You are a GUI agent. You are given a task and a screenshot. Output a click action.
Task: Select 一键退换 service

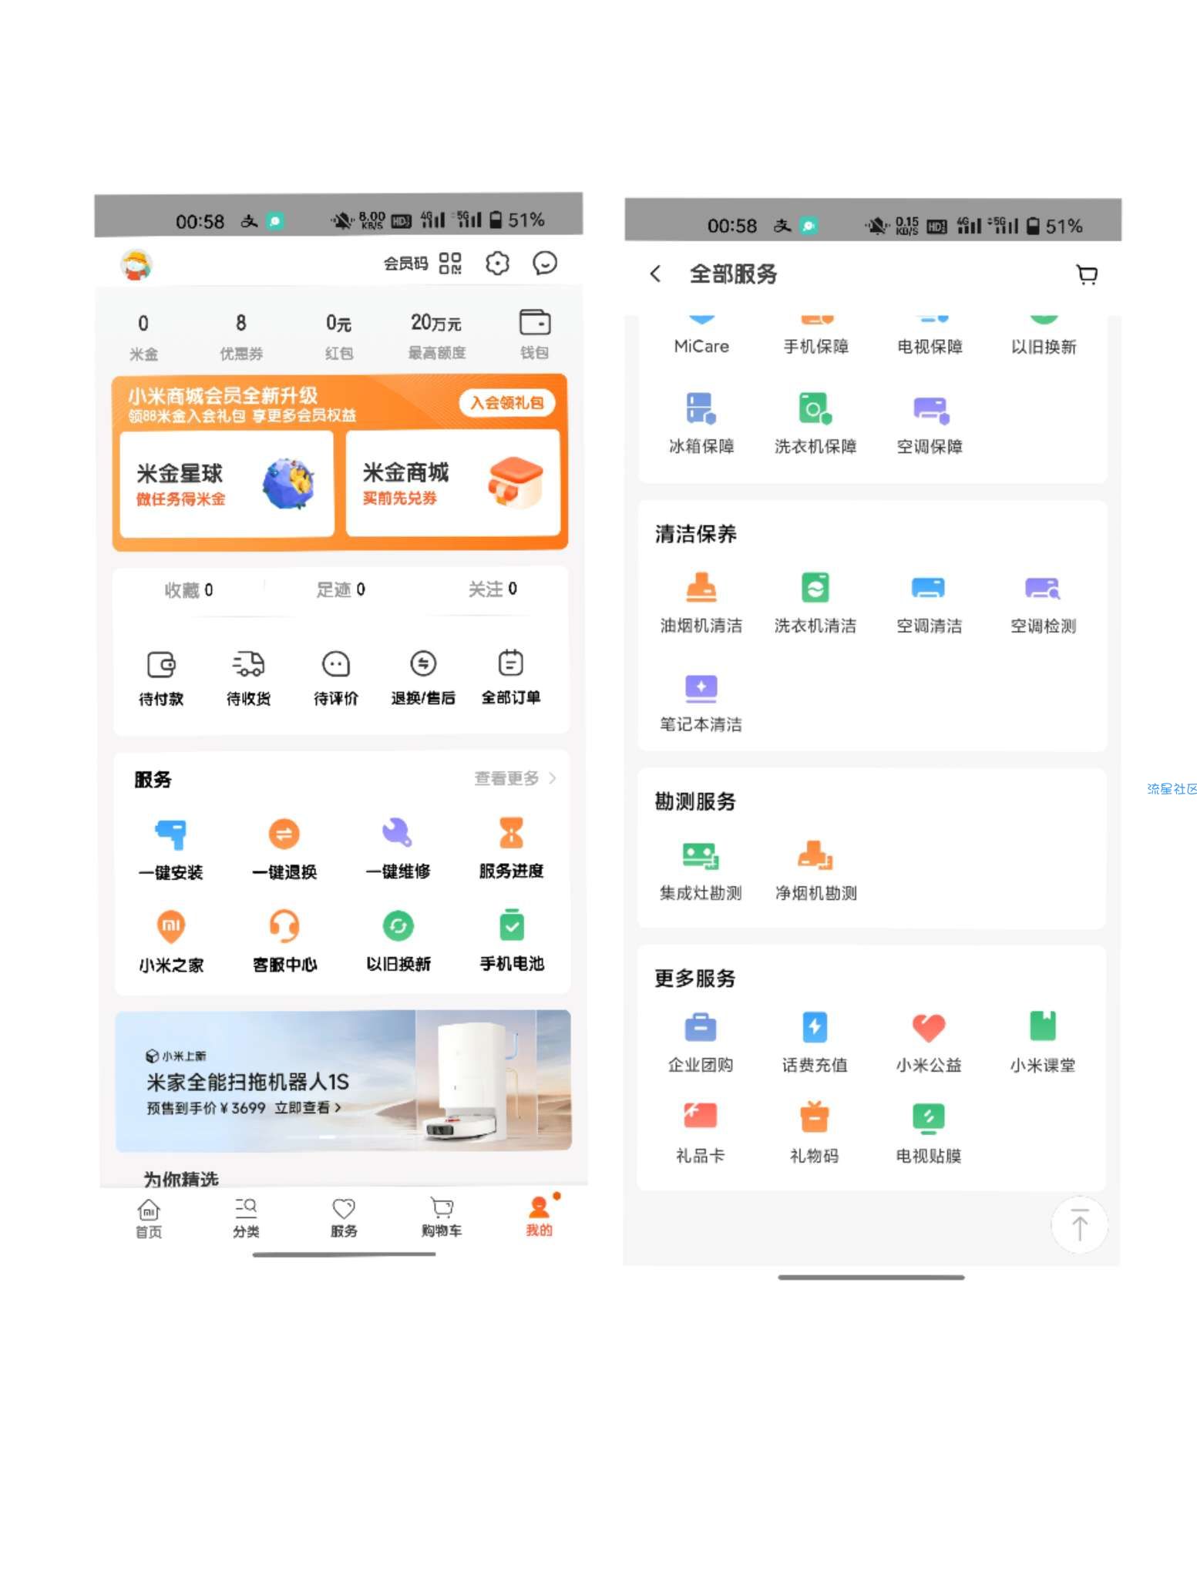point(284,849)
